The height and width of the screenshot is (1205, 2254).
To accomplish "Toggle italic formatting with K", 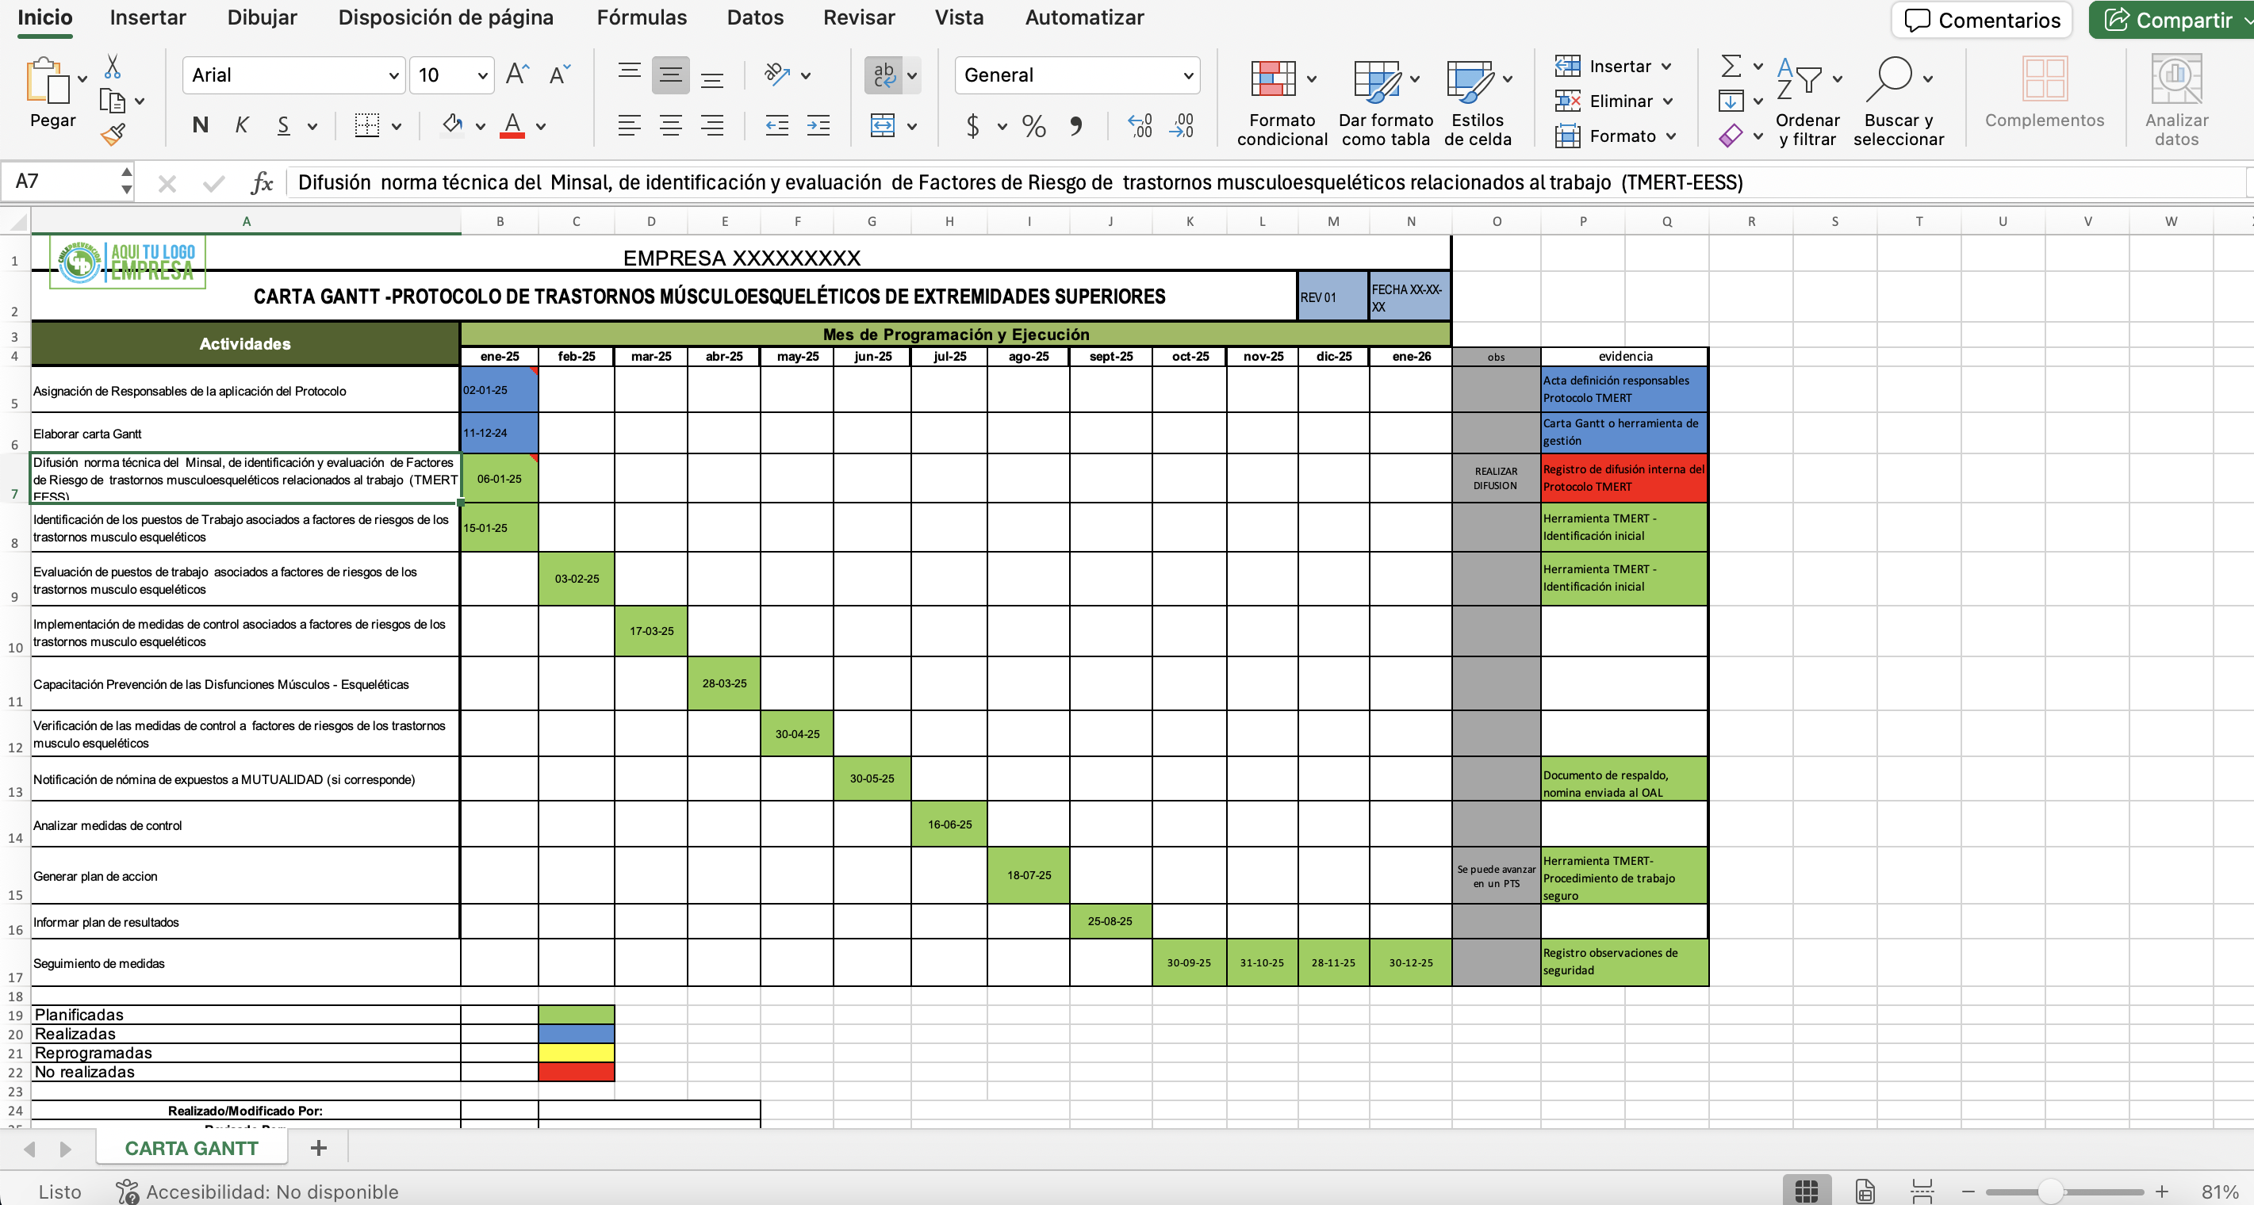I will [243, 124].
